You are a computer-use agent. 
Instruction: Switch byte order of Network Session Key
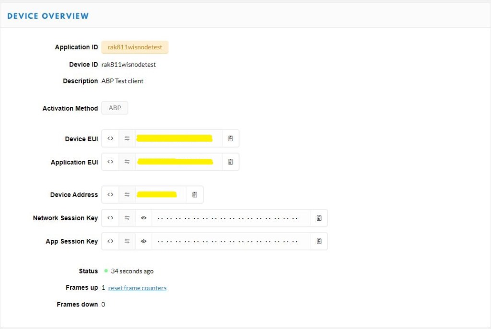click(x=127, y=218)
